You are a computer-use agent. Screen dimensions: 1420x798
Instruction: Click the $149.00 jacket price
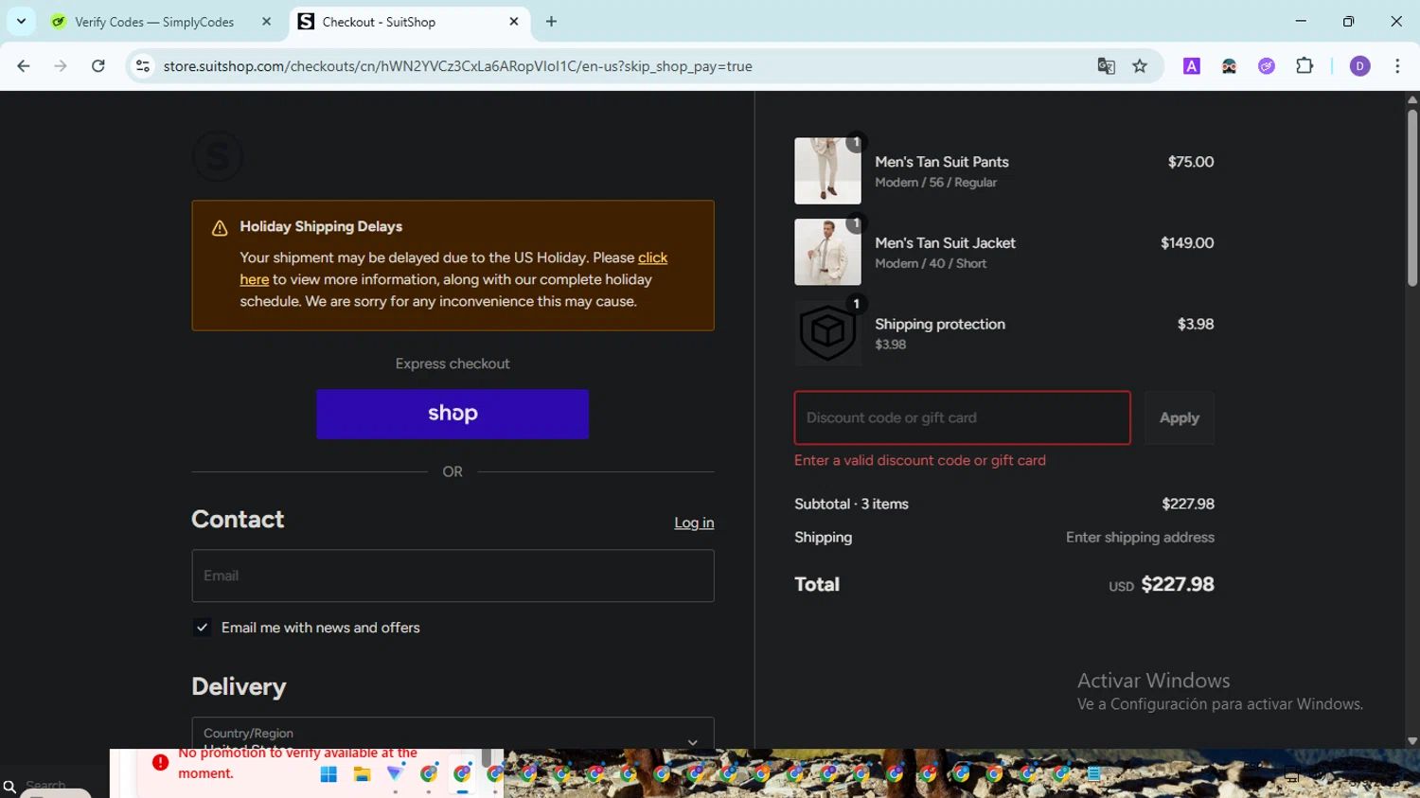pos(1187,243)
